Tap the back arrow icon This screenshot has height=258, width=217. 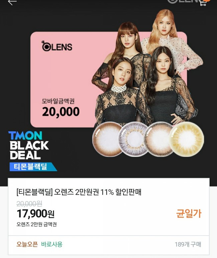click(12, 2)
